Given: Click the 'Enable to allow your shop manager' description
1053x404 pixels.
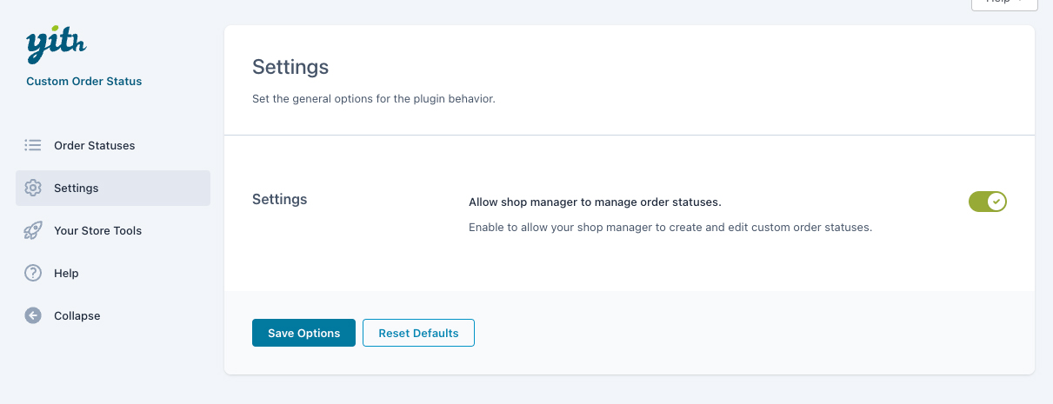Looking at the screenshot, I should pyautogui.click(x=670, y=228).
